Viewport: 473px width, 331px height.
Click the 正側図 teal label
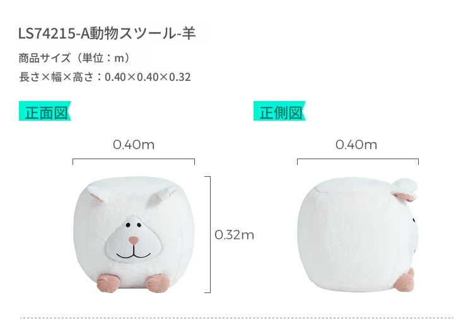point(279,111)
